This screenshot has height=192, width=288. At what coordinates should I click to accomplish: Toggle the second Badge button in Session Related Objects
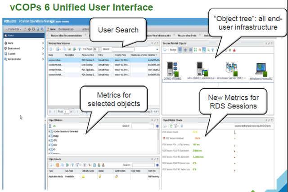pyautogui.click(x=185, y=50)
